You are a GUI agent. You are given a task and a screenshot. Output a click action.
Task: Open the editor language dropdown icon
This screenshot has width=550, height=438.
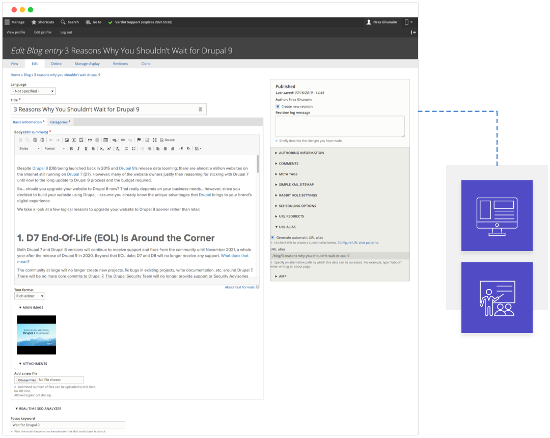(x=198, y=149)
